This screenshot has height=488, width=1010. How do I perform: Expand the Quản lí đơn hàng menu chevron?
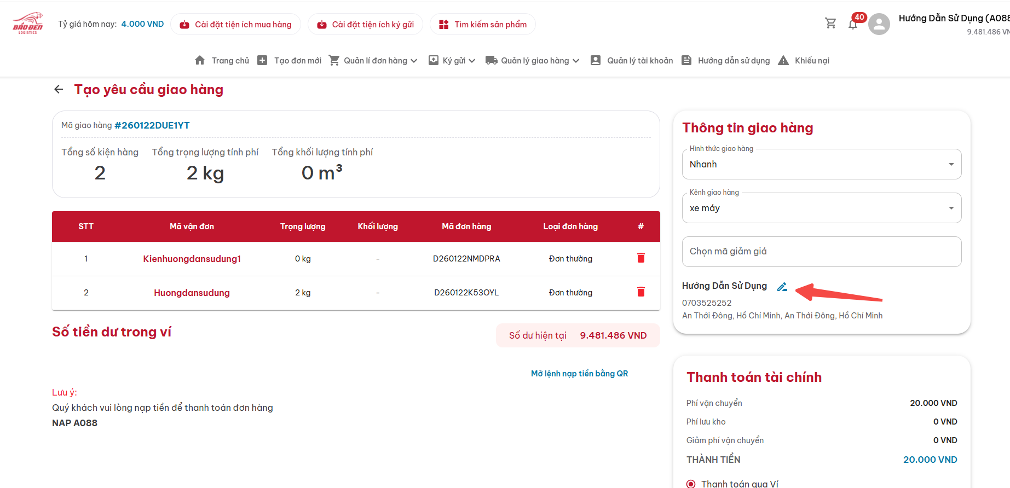click(x=414, y=61)
